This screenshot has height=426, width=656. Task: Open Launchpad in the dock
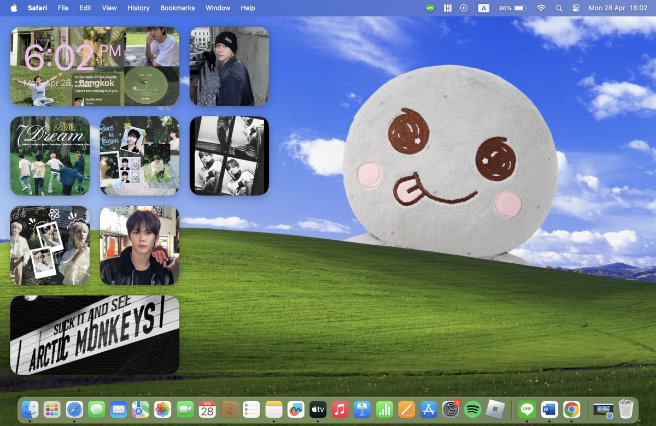click(x=52, y=409)
